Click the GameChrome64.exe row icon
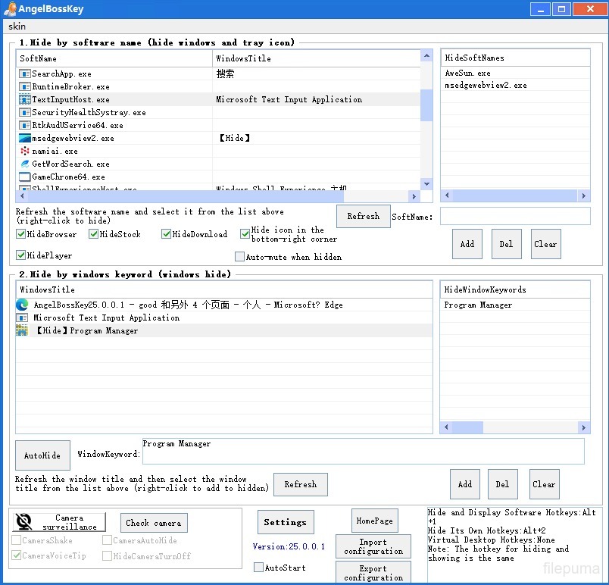 click(24, 177)
